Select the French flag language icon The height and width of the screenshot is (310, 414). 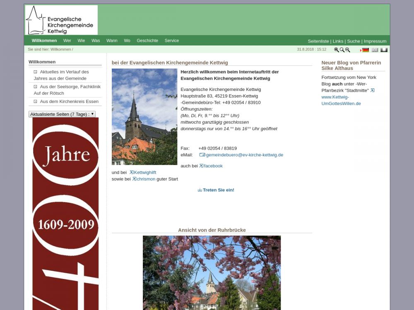click(x=384, y=50)
